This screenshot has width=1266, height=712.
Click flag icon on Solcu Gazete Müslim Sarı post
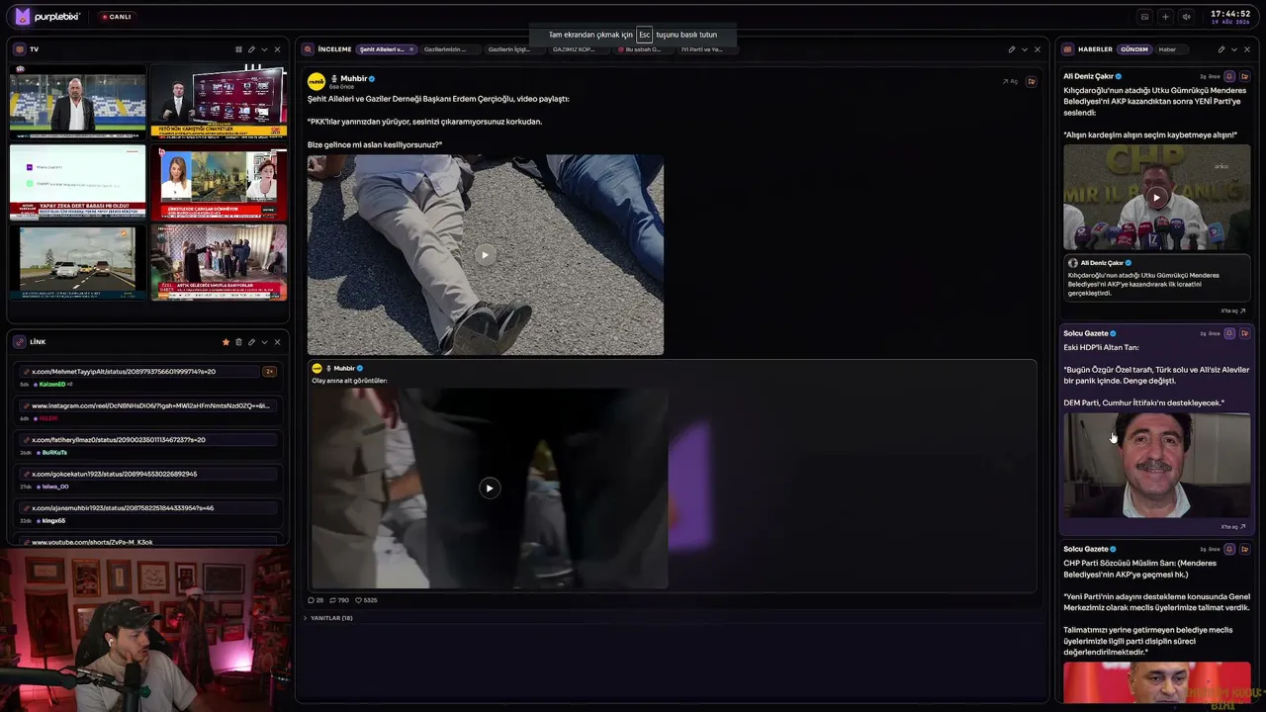coord(1244,549)
